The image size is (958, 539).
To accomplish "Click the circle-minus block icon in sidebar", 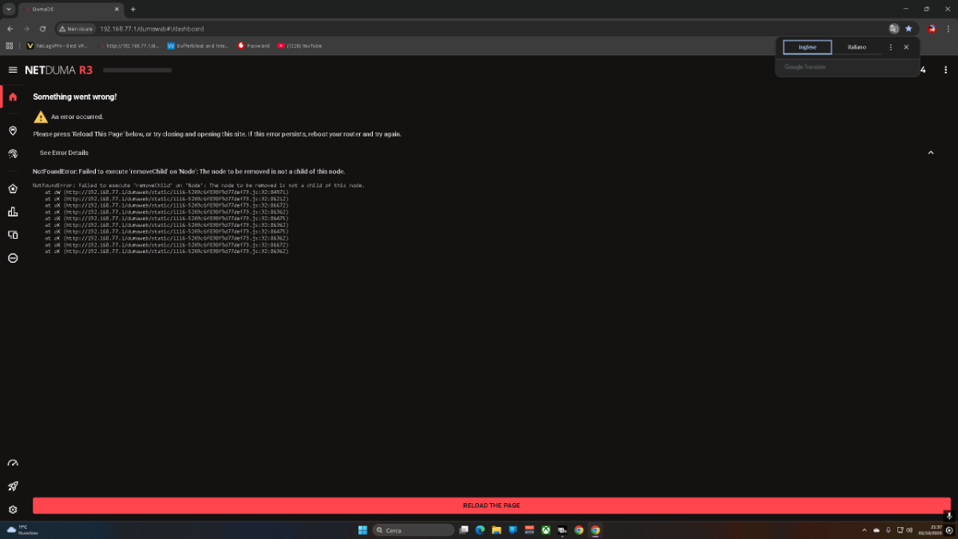I will 13,258.
